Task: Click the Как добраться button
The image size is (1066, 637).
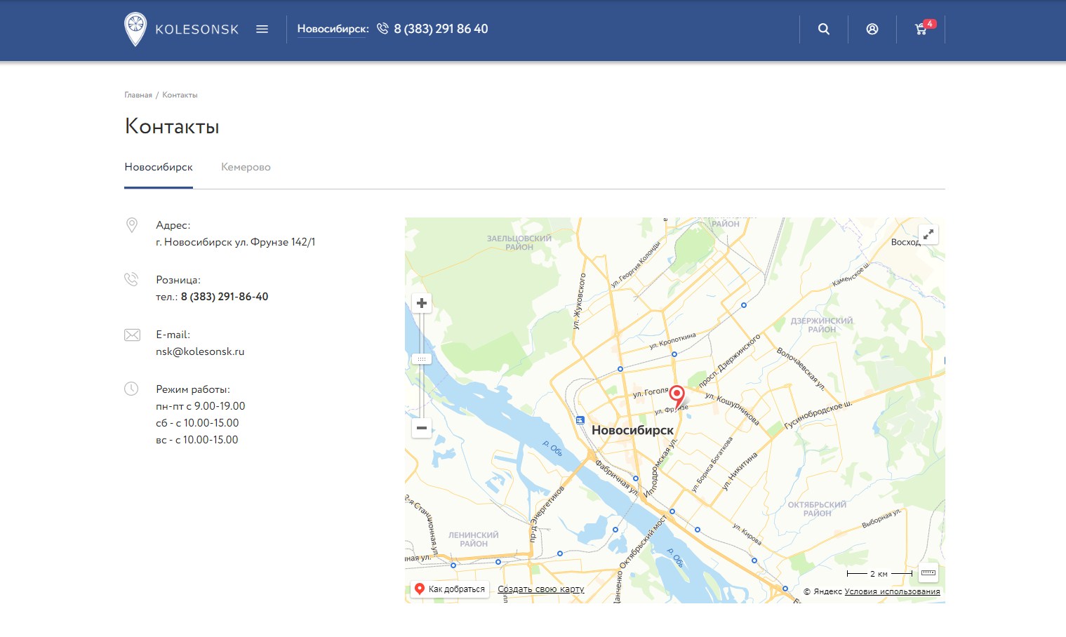Action: pos(450,589)
